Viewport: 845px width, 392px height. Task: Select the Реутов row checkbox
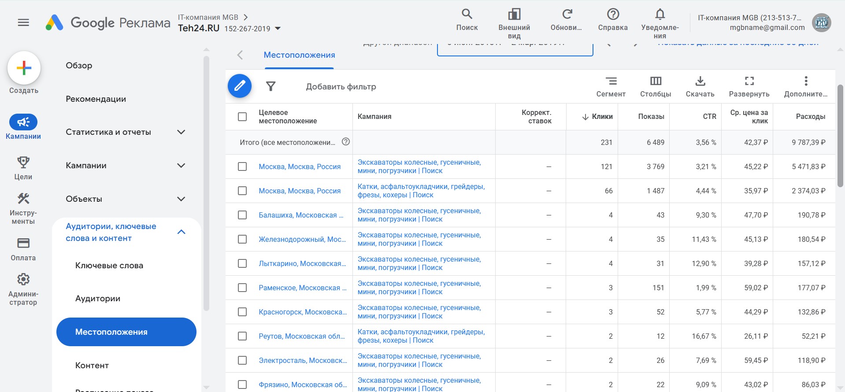(242, 336)
